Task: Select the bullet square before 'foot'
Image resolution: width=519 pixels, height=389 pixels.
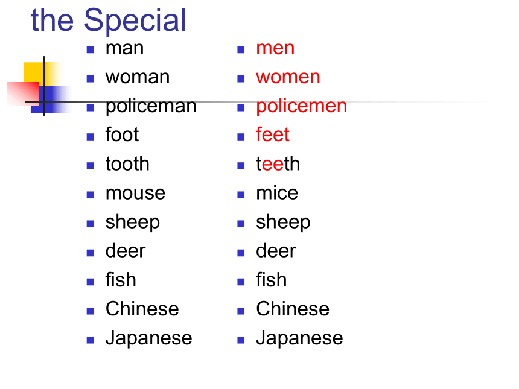Action: (x=91, y=137)
